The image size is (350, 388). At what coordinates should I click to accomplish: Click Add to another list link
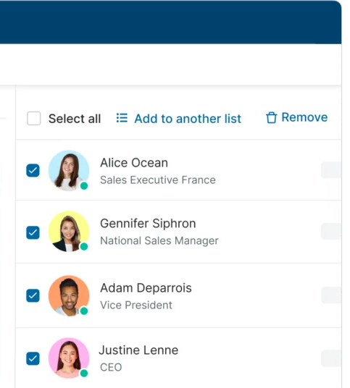click(188, 119)
